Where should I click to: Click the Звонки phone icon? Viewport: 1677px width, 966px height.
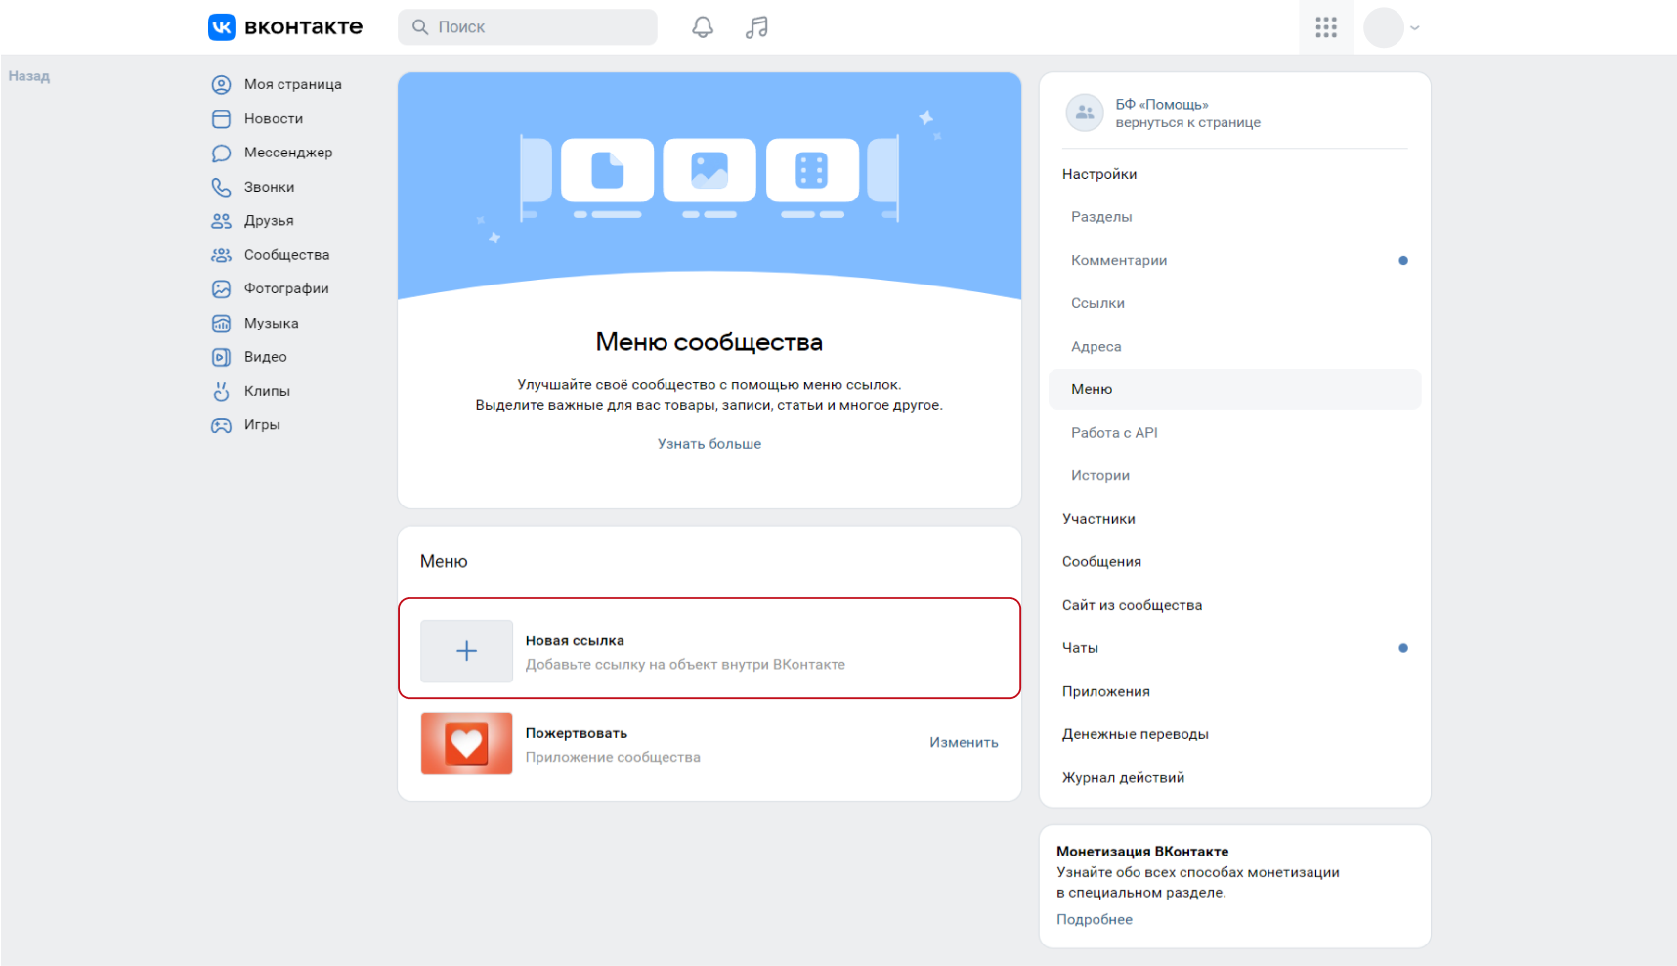tap(222, 187)
